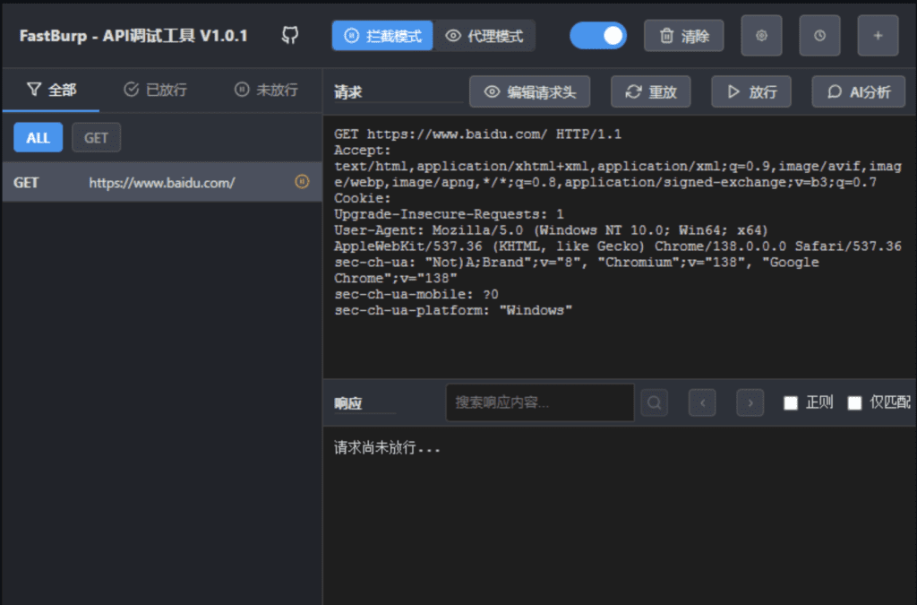917x605 pixels.
Task: Click the orange pause icon on baidu request
Action: 302,181
